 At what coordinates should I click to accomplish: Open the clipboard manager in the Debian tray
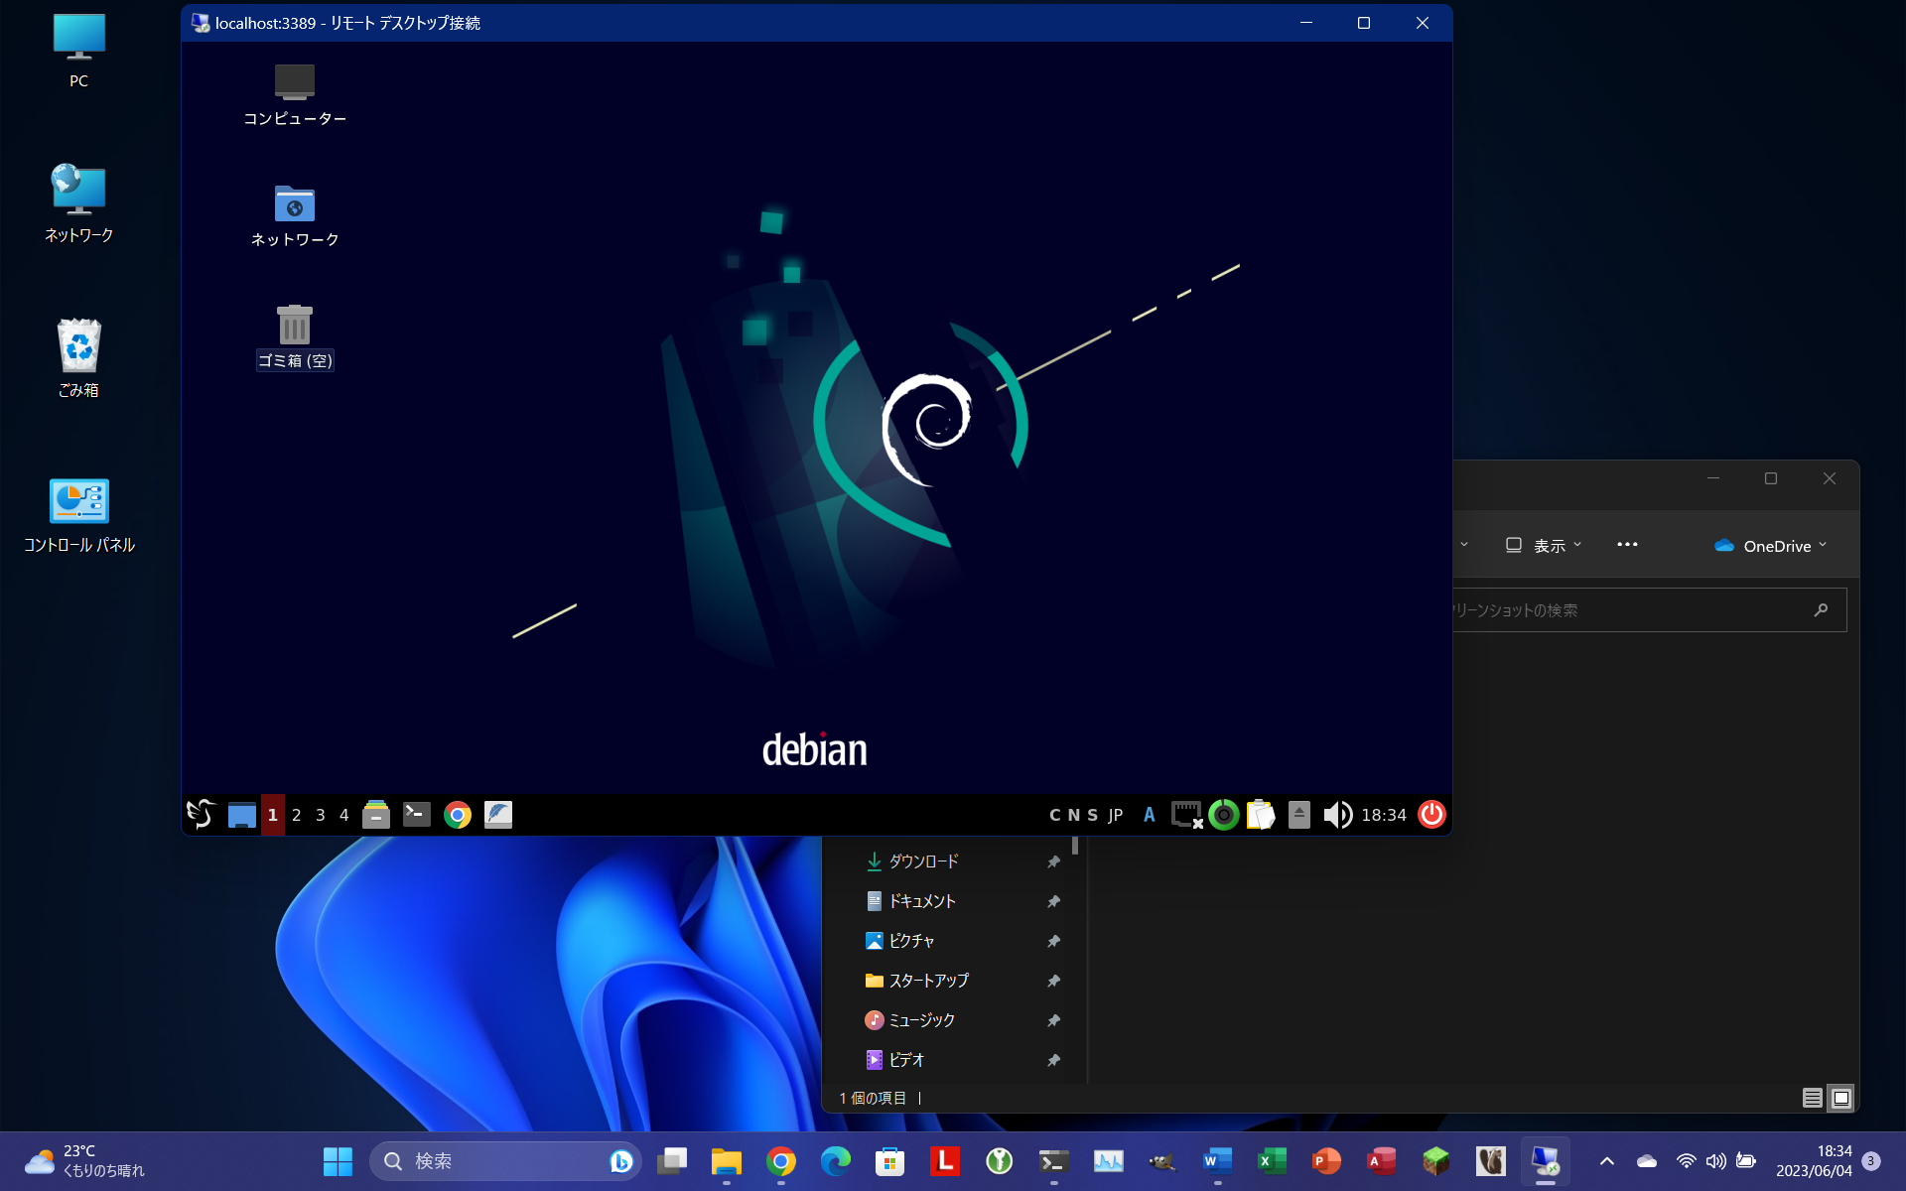pos(1262,814)
